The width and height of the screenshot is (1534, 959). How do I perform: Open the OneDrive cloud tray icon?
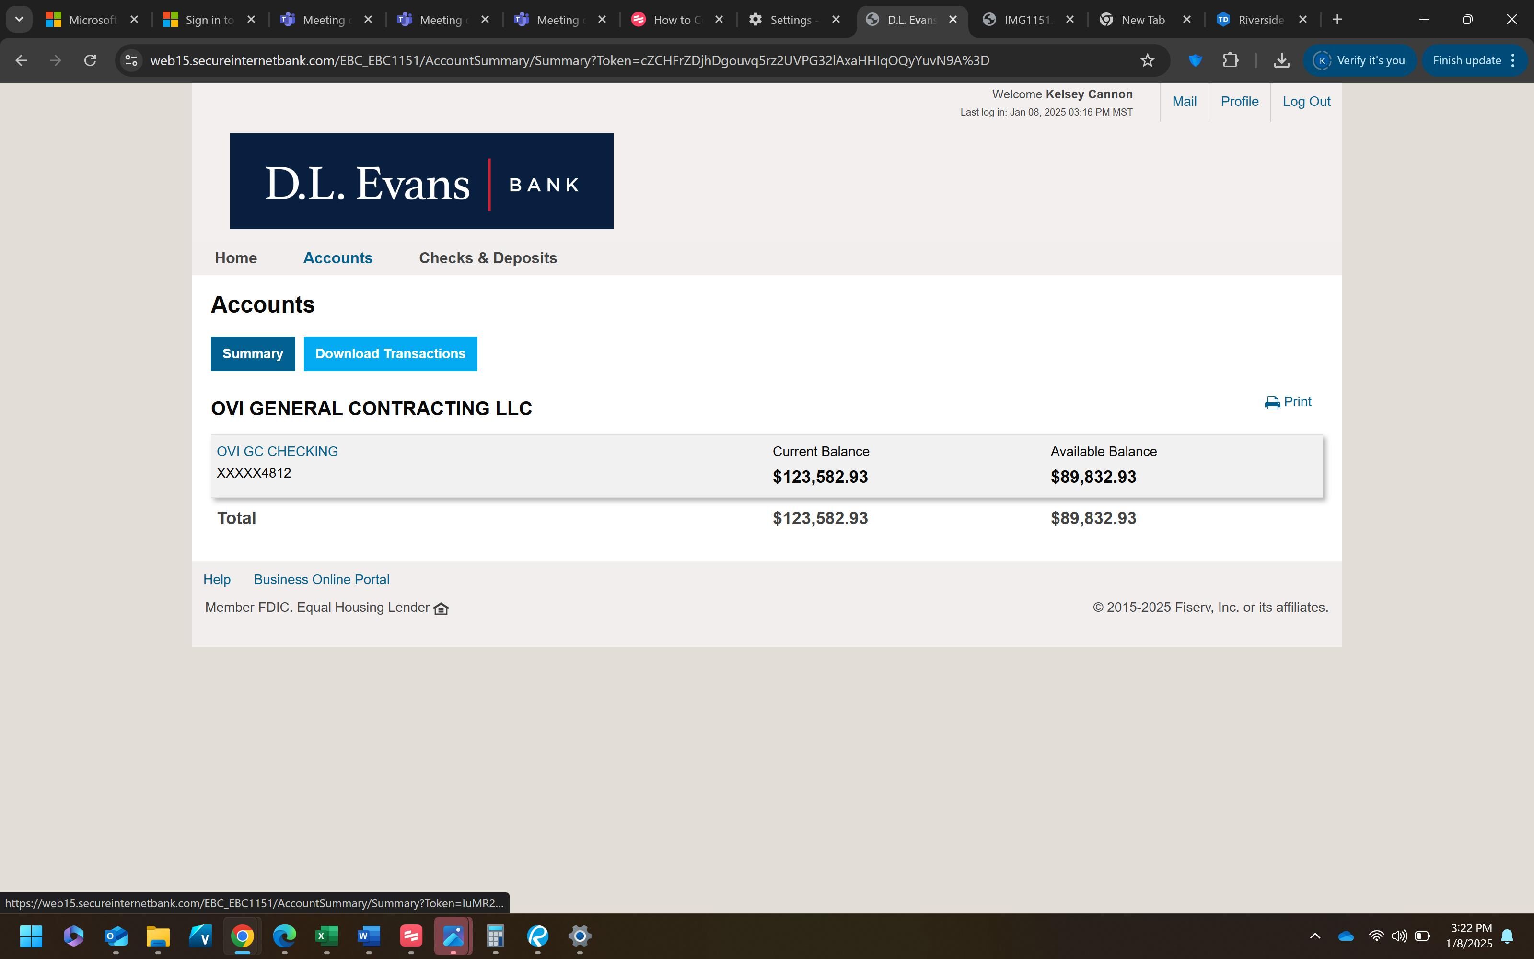pyautogui.click(x=1345, y=936)
